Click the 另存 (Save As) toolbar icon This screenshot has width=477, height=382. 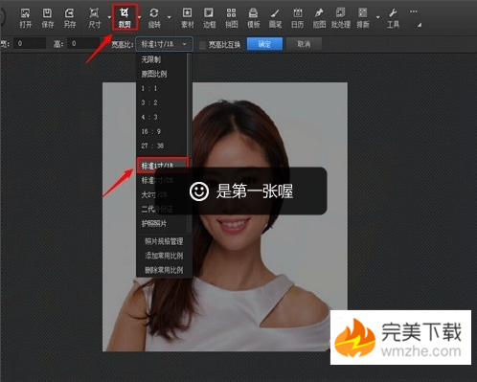[69, 18]
